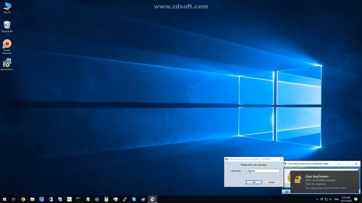Image resolution: width=362 pixels, height=203 pixels.
Task: Open the volume icon in system tray
Action: 330,199
